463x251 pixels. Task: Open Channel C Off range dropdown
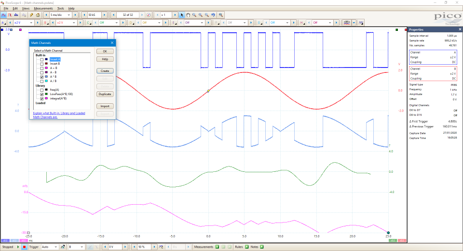[x=116, y=23]
